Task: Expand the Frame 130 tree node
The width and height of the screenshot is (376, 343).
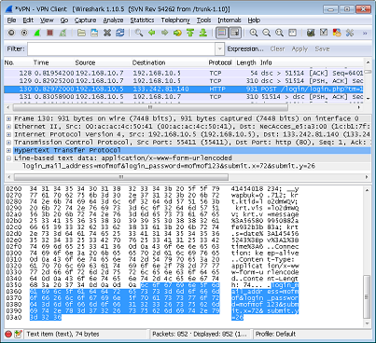Action: click(8, 118)
